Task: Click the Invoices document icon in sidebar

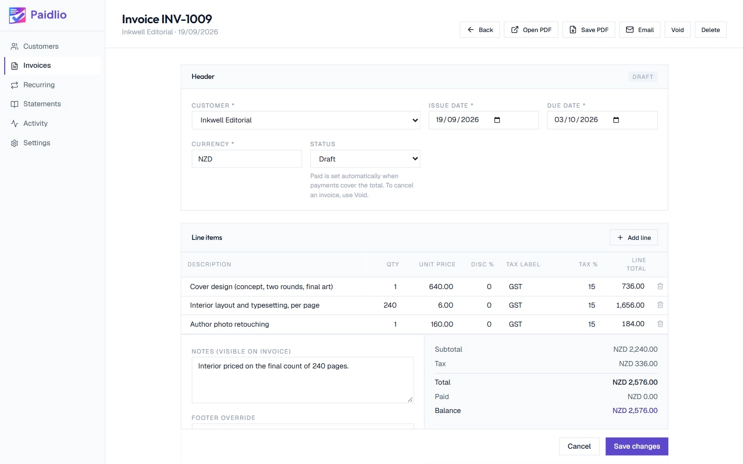Action: [14, 66]
